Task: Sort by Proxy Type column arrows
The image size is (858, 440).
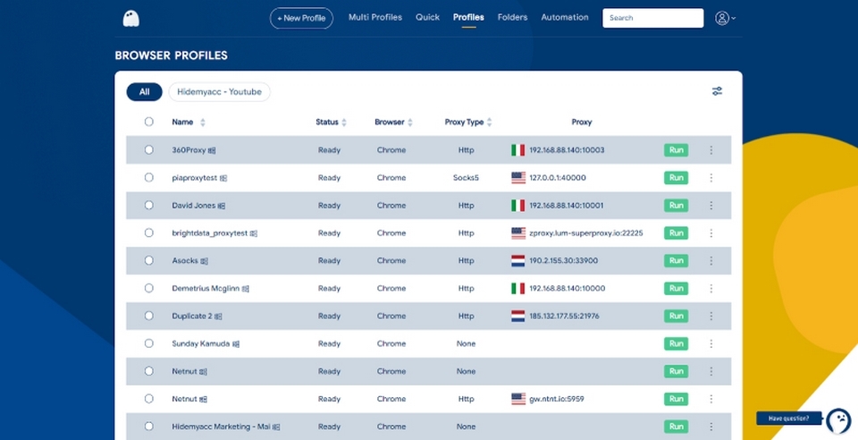Action: (489, 123)
